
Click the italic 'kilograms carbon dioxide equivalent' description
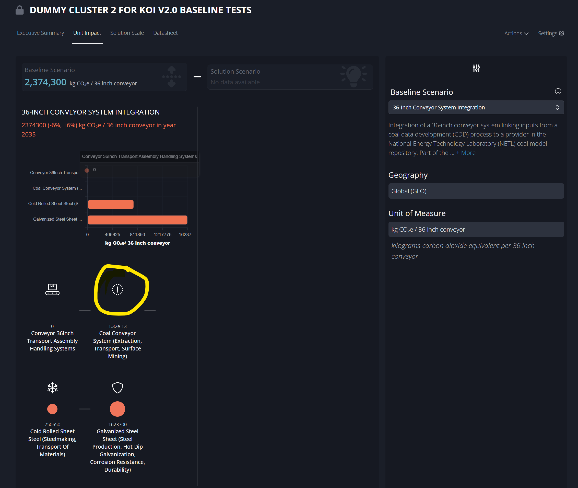point(463,251)
